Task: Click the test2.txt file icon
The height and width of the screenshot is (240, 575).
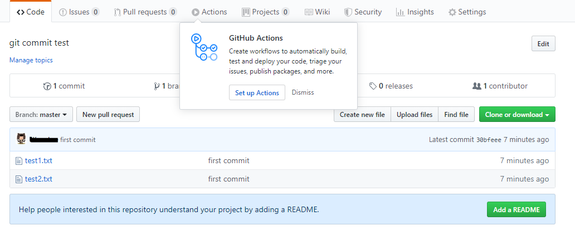Action: [x=18, y=179]
